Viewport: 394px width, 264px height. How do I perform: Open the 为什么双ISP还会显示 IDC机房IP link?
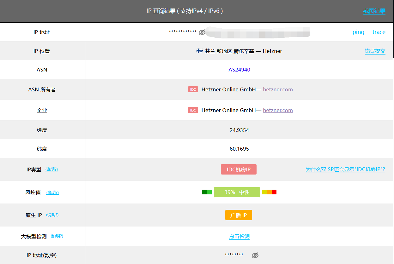pos(345,169)
